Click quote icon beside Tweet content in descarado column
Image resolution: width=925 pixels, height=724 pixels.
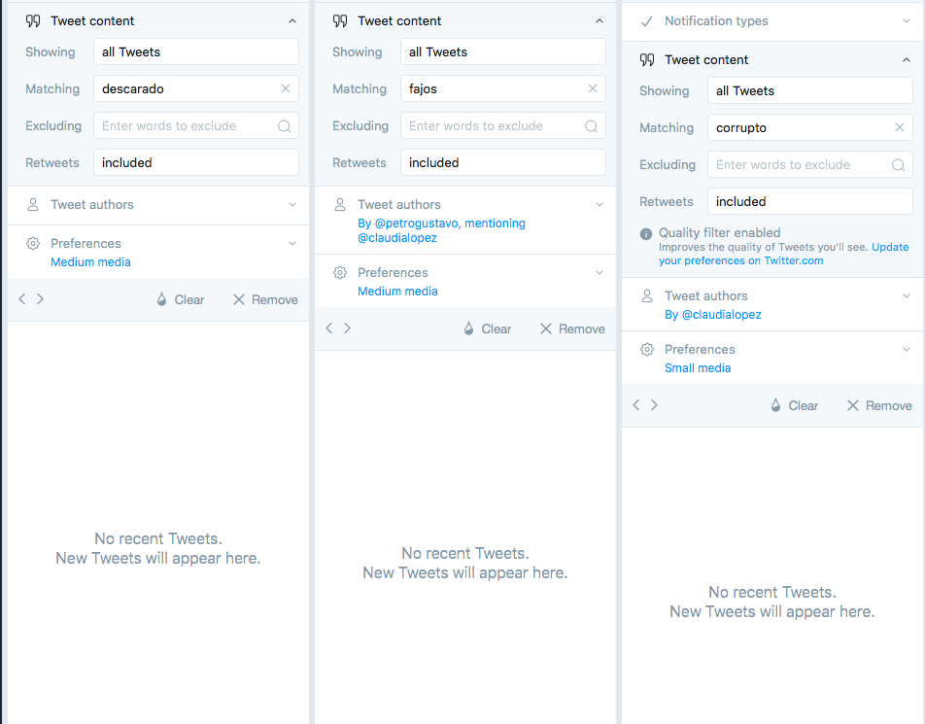pos(33,21)
